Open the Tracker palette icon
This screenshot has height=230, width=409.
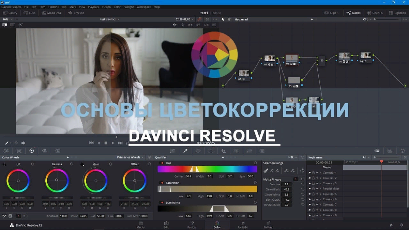(x=211, y=151)
